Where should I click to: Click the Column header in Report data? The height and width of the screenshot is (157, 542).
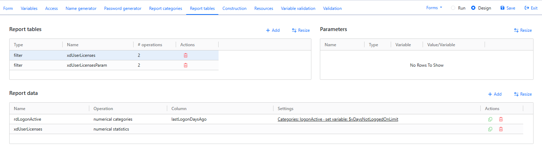(x=220, y=109)
